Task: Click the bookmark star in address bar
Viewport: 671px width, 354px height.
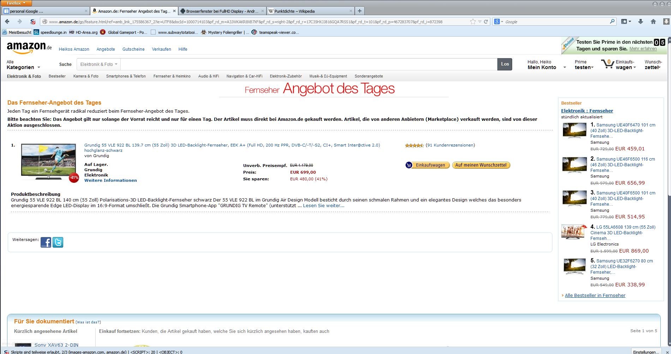Action: pos(473,21)
